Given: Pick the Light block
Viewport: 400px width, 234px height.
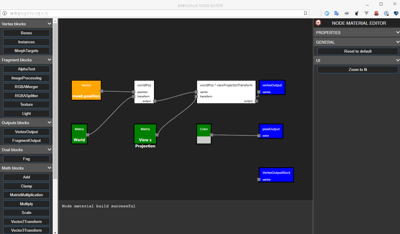Looking at the screenshot, I should 26,113.
